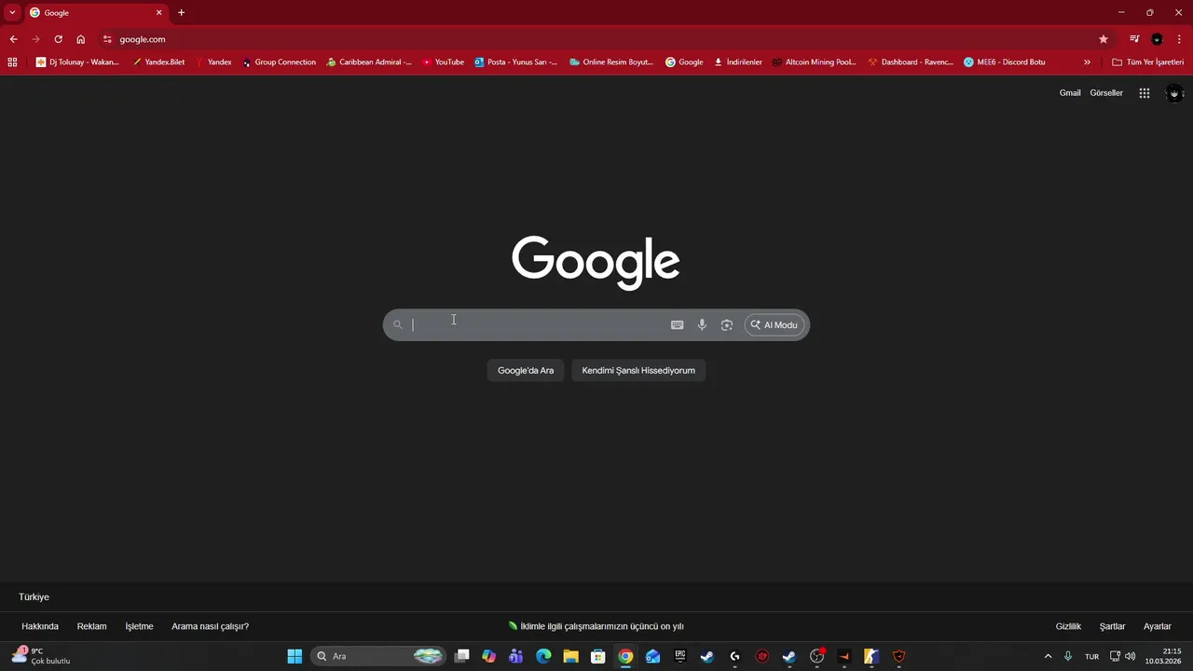Open the YouTube bookmark

pyautogui.click(x=443, y=62)
